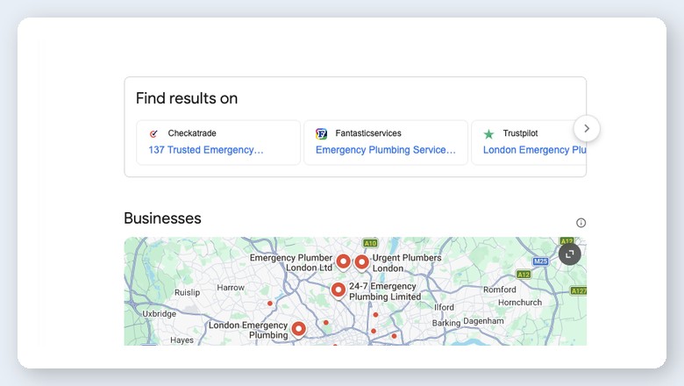Select the Emergency Plumber London Ltd map pin
The width and height of the screenshot is (684, 386).
[x=343, y=262]
